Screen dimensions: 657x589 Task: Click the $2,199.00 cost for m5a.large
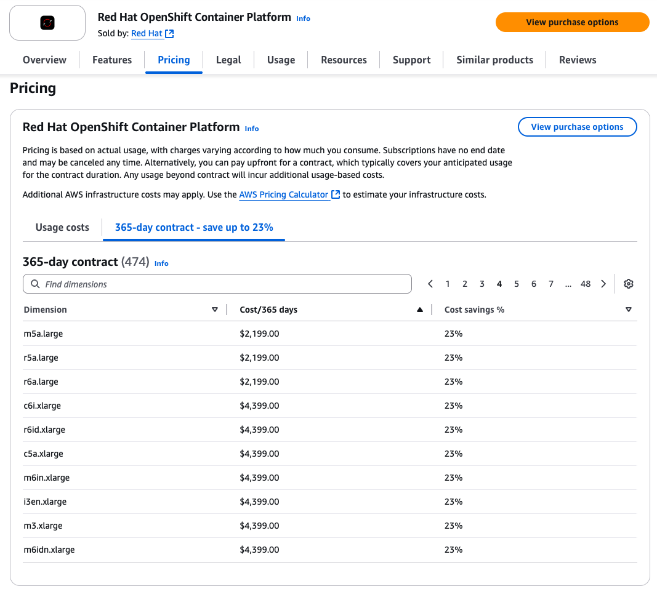(x=259, y=334)
